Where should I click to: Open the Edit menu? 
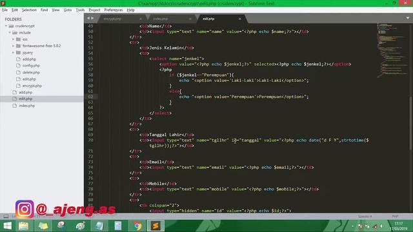tap(14, 10)
